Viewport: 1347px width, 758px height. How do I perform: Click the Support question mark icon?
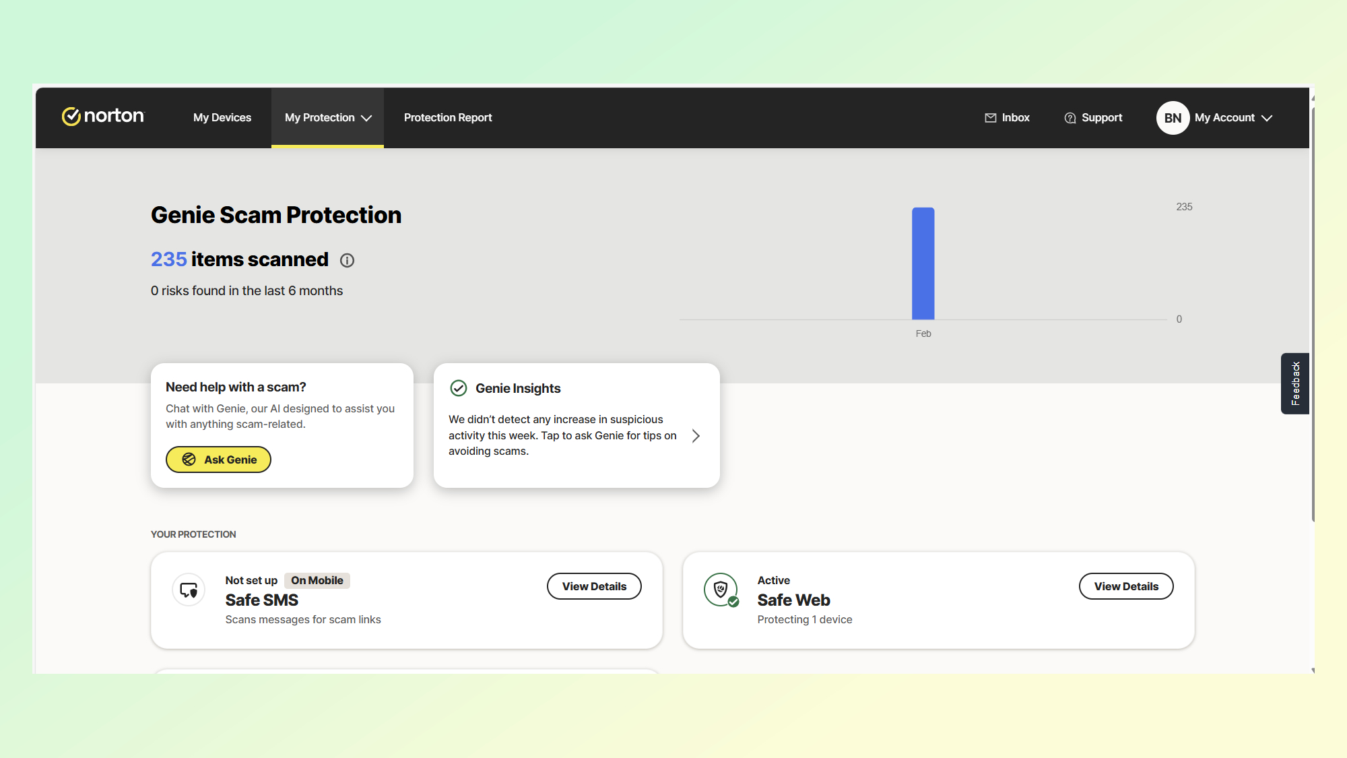pos(1070,118)
